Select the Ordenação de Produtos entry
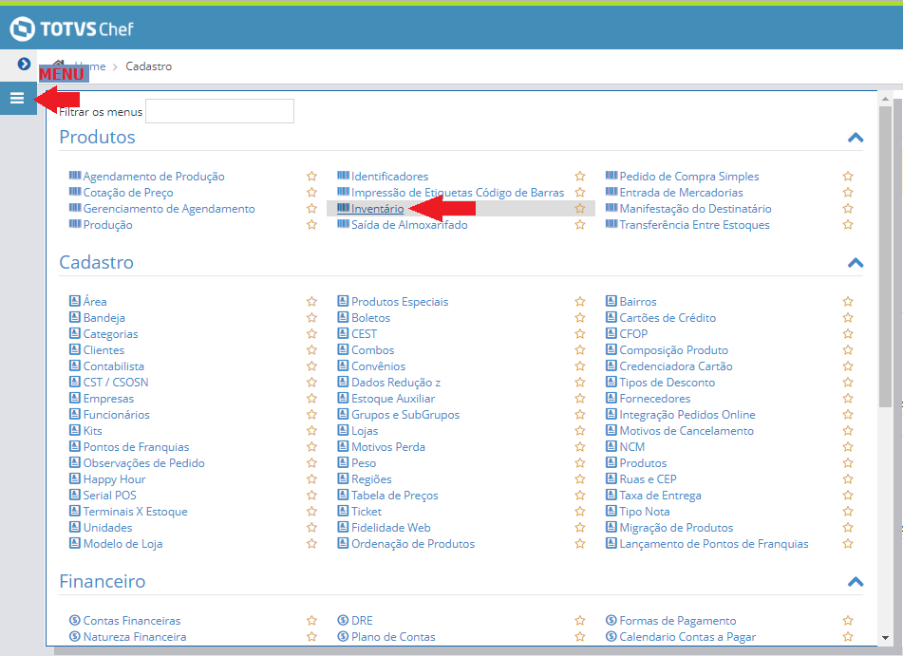This screenshot has height=656, width=903. 413,543
